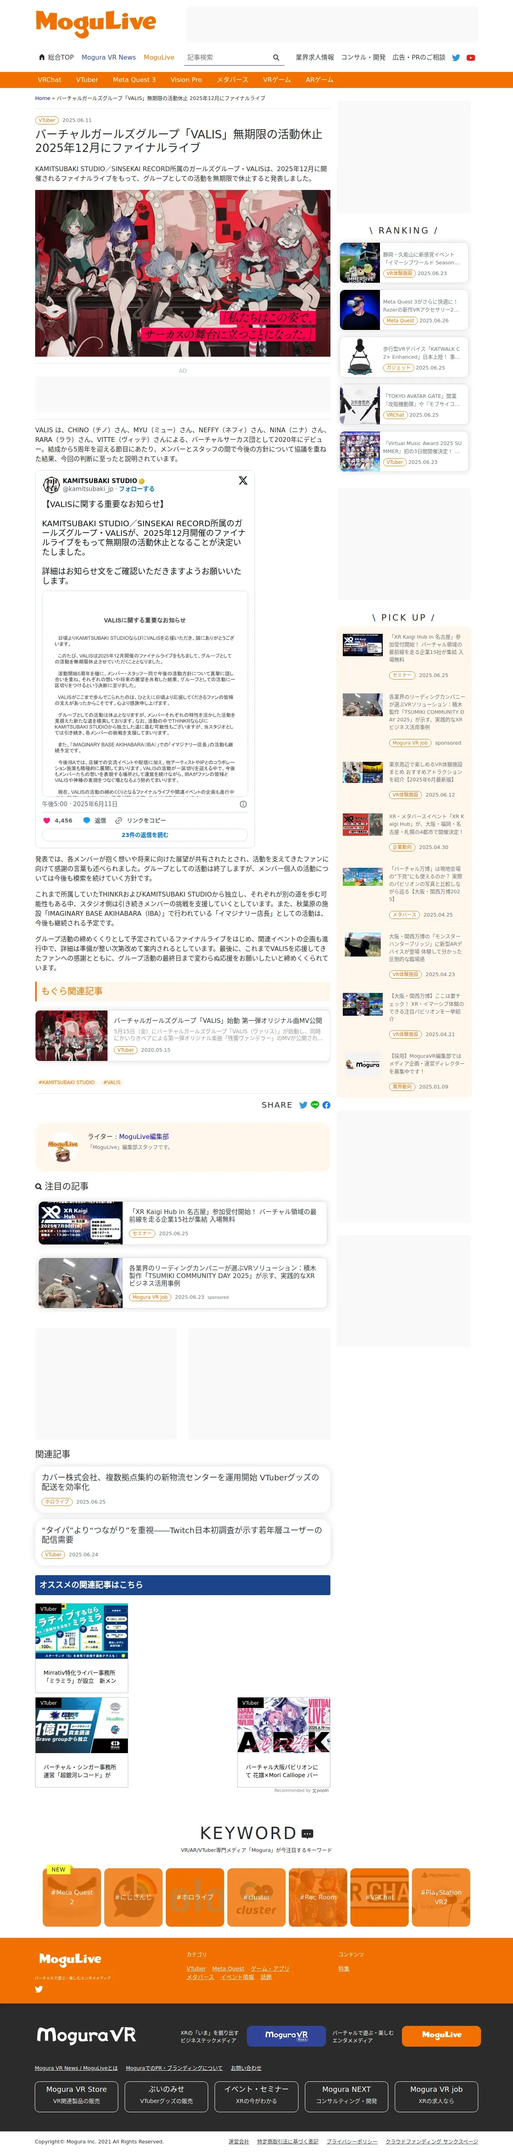Screen dimensions: 513x2155
Task: Like the embedded tweet with the heart icon
Action: tap(47, 820)
